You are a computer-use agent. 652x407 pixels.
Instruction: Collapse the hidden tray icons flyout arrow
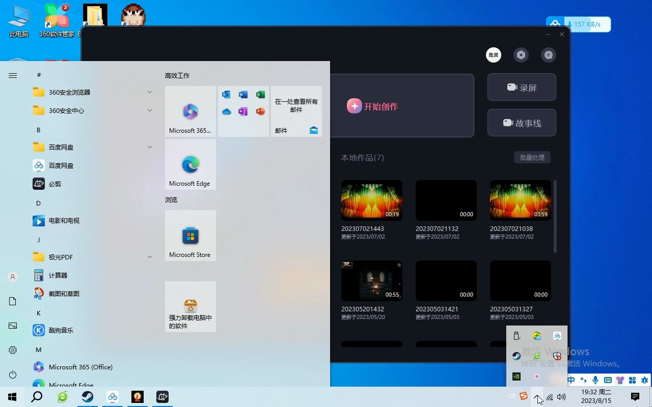point(537,397)
